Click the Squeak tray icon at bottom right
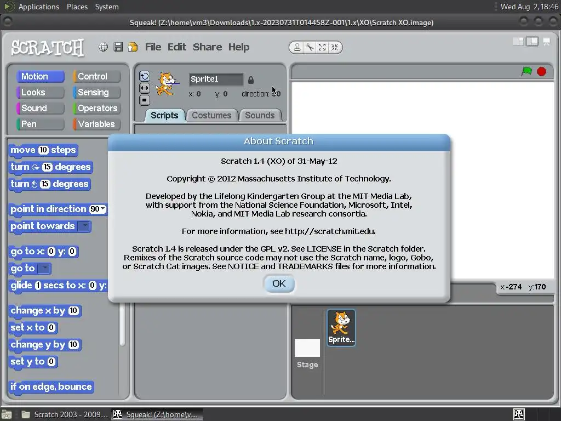The height and width of the screenshot is (421, 561). click(519, 414)
